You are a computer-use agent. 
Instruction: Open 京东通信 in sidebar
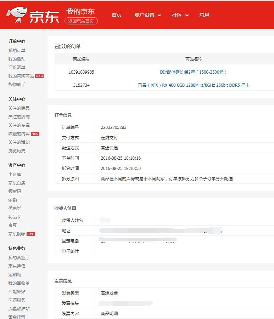(17, 266)
